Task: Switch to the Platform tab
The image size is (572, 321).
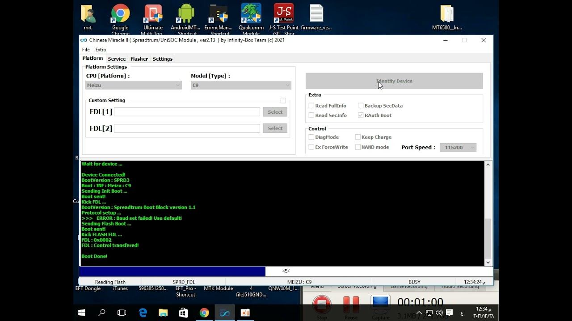Action: pos(93,58)
